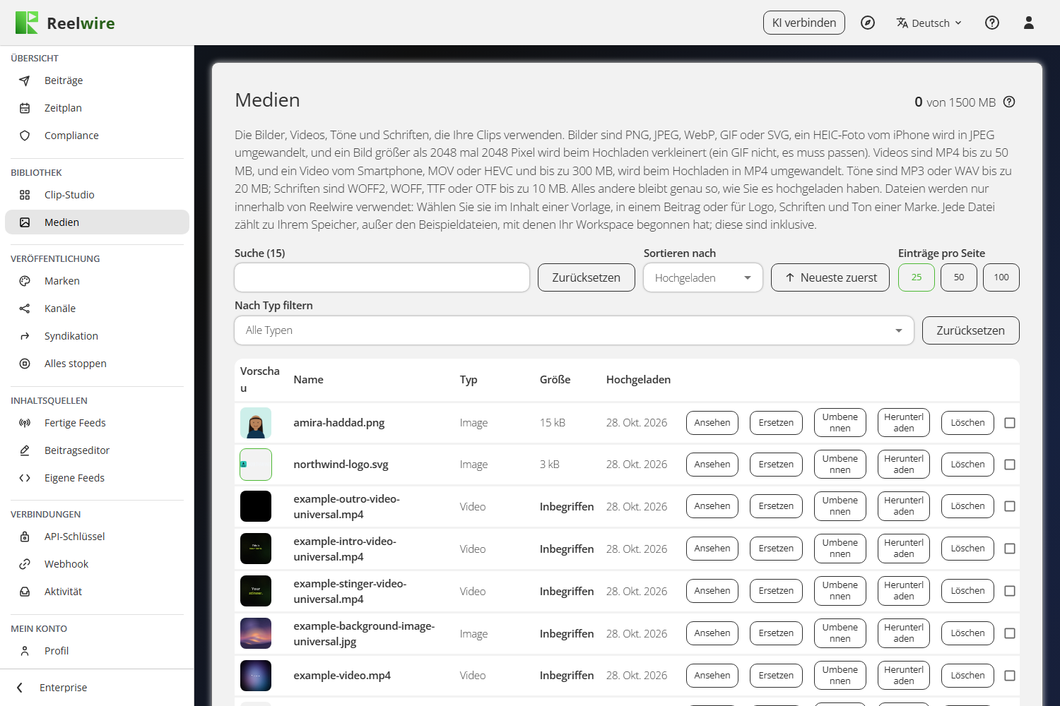
Task: Click the Webhook link icon in sidebar
Action: (25, 564)
